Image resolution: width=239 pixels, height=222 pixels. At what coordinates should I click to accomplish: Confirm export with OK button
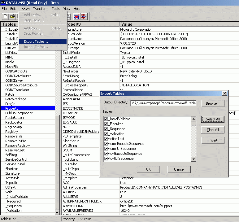coord(148,169)
